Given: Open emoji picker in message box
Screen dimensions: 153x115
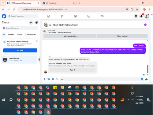Looking at the screenshot, I should (142, 79).
